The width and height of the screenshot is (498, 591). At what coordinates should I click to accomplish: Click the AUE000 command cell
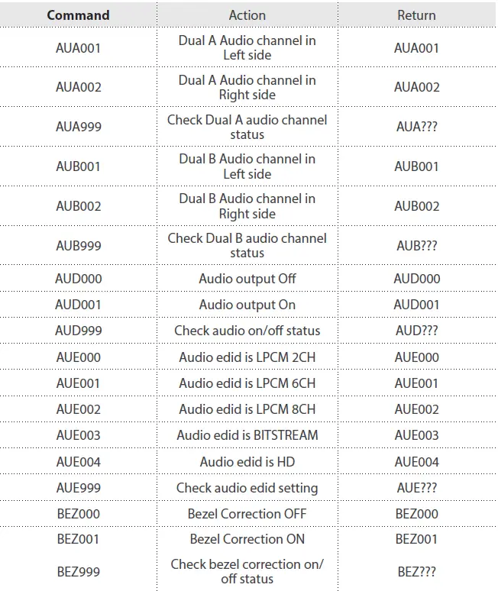(x=78, y=357)
